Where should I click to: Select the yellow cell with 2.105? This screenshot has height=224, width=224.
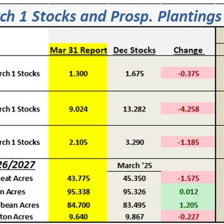[x=78, y=142]
